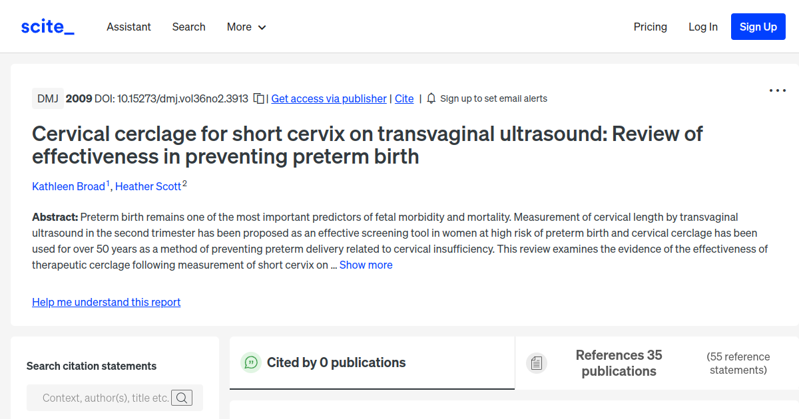Click the References document icon
Screen dimensions: 799x419
537,362
